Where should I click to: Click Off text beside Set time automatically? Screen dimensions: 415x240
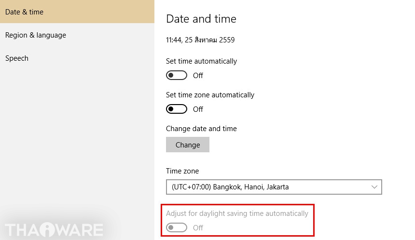click(x=198, y=76)
